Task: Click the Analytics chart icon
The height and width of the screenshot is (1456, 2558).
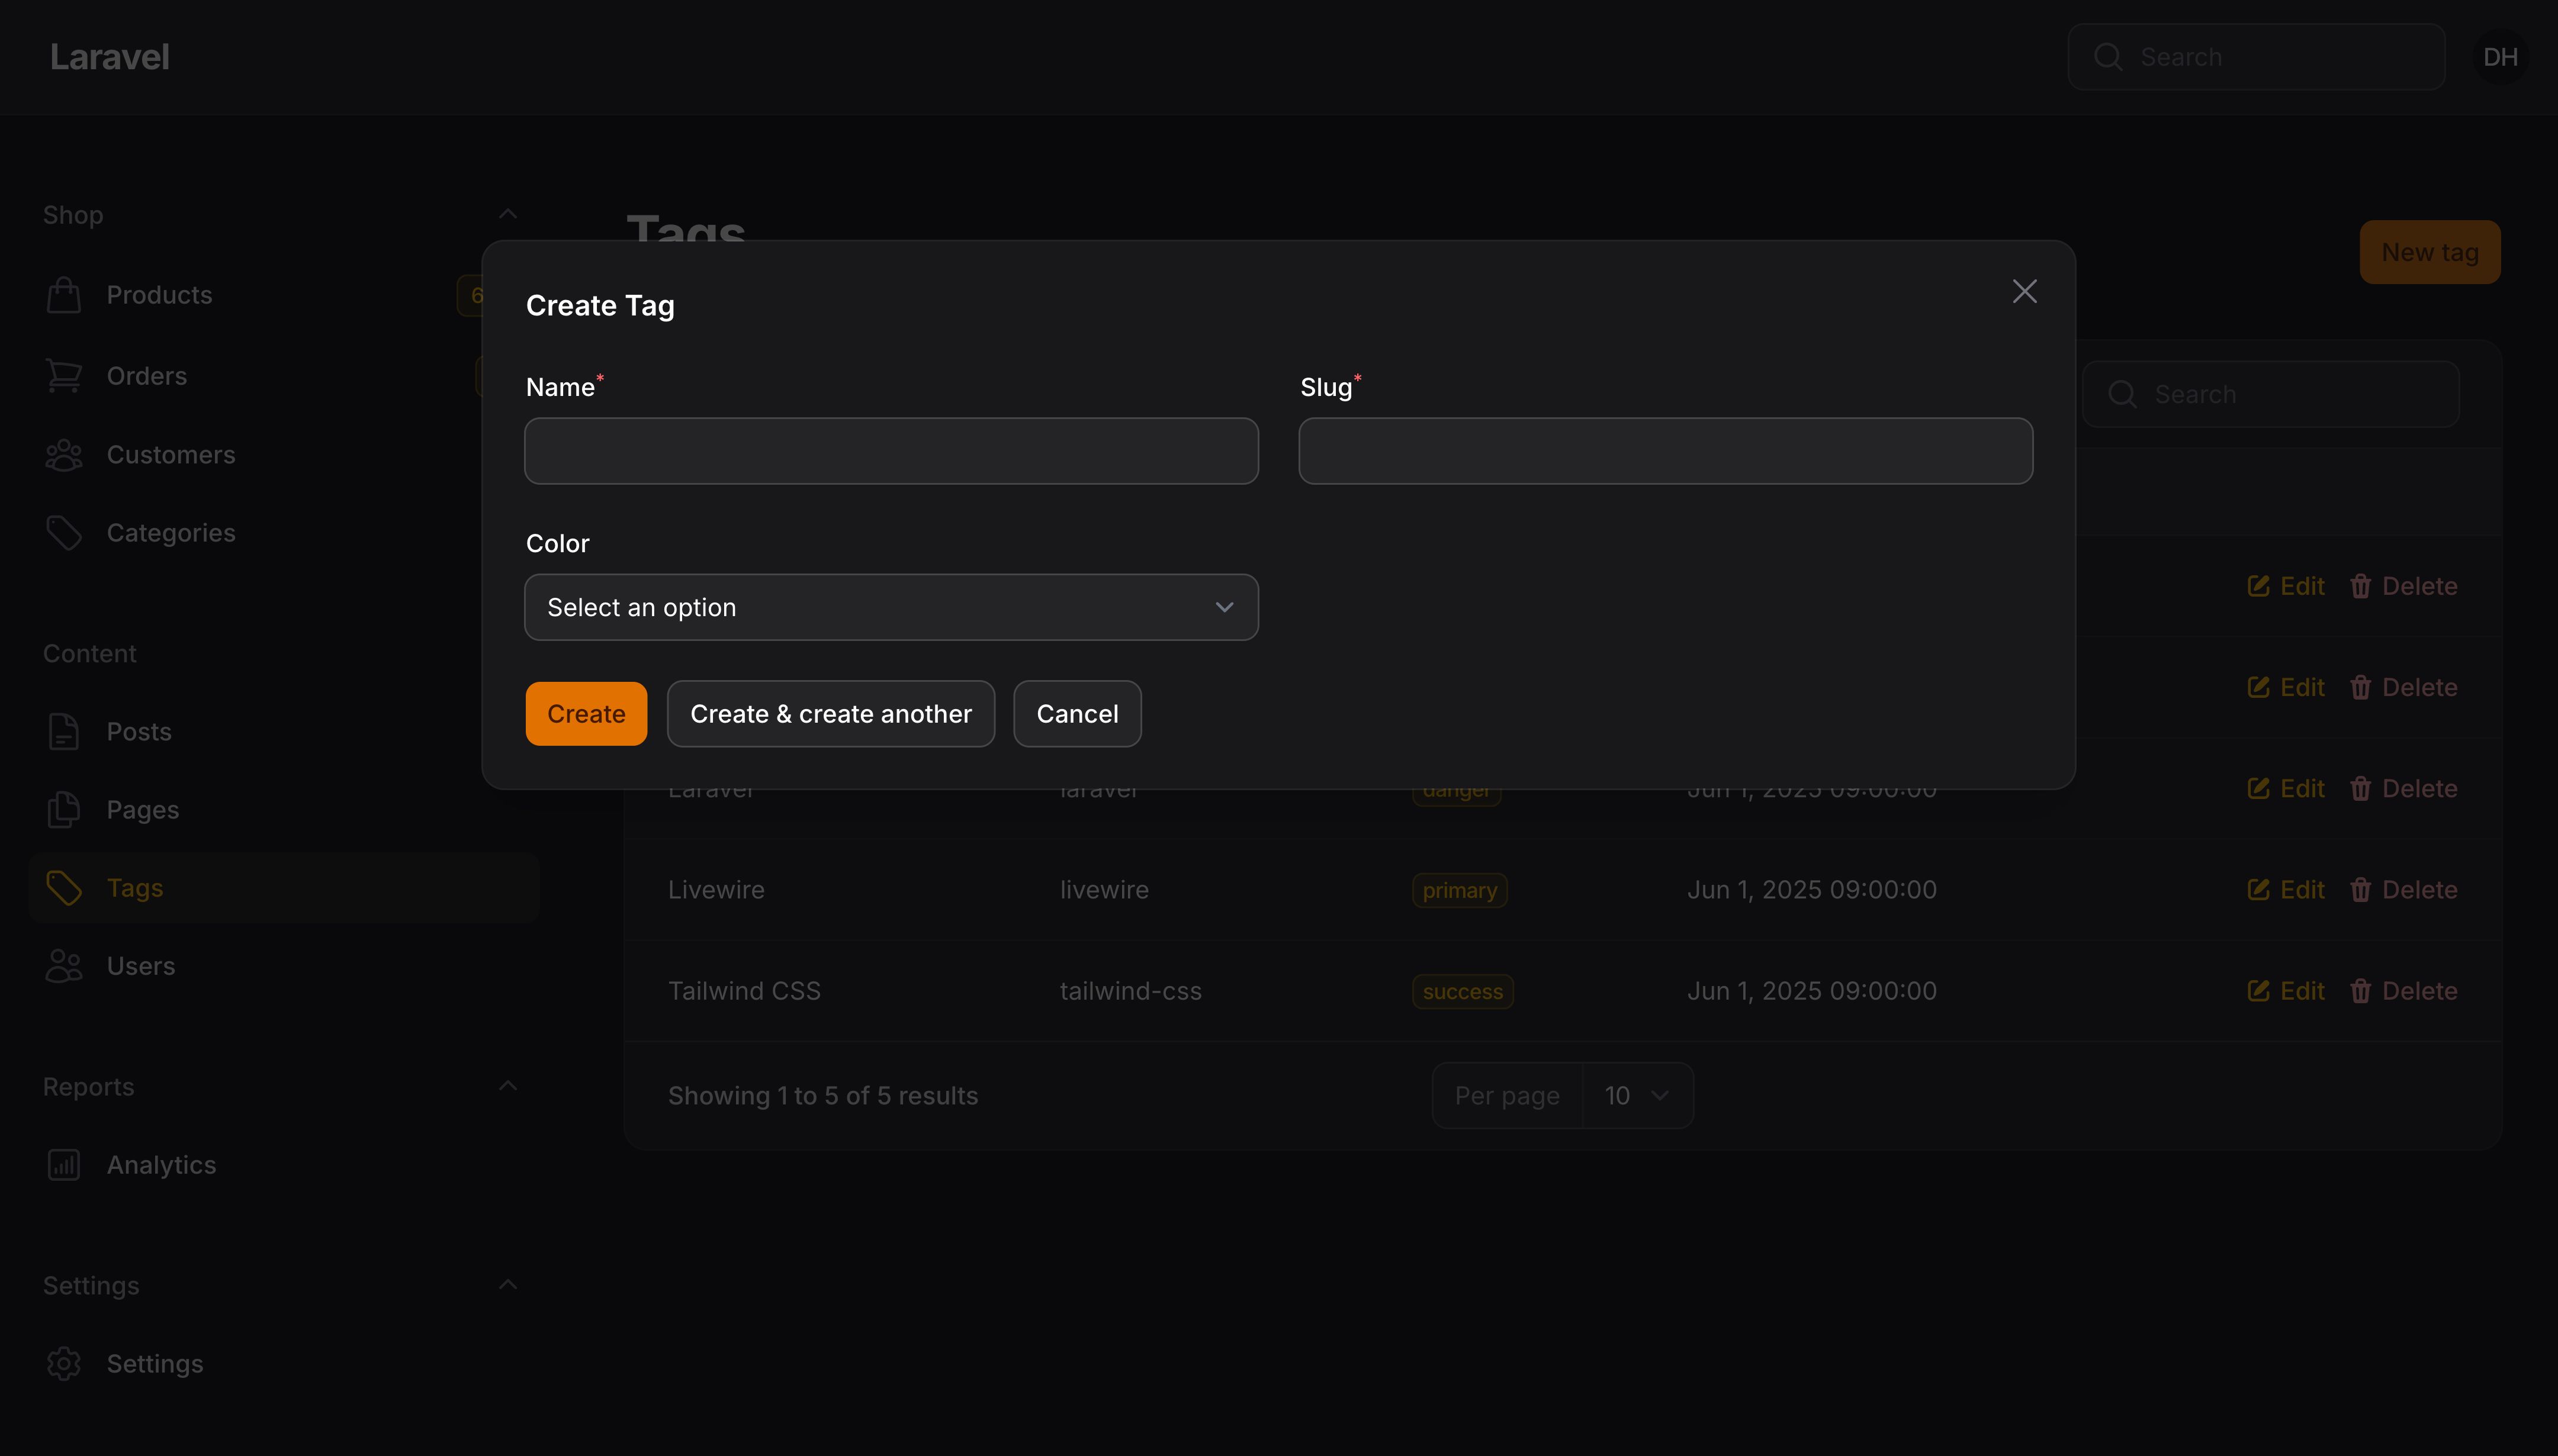Action: click(64, 1165)
